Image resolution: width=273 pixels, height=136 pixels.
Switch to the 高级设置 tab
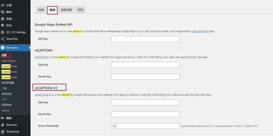(66, 10)
